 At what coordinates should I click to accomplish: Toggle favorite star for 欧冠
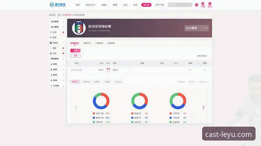click(x=63, y=32)
